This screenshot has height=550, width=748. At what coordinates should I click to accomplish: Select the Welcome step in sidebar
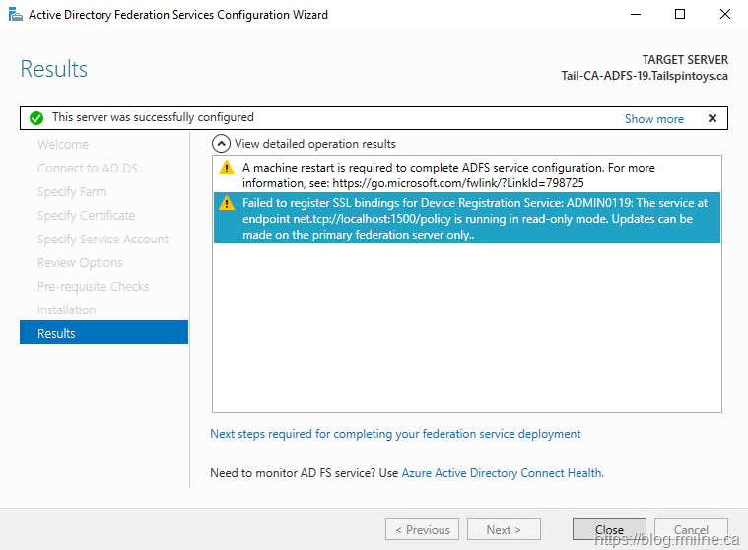click(63, 145)
